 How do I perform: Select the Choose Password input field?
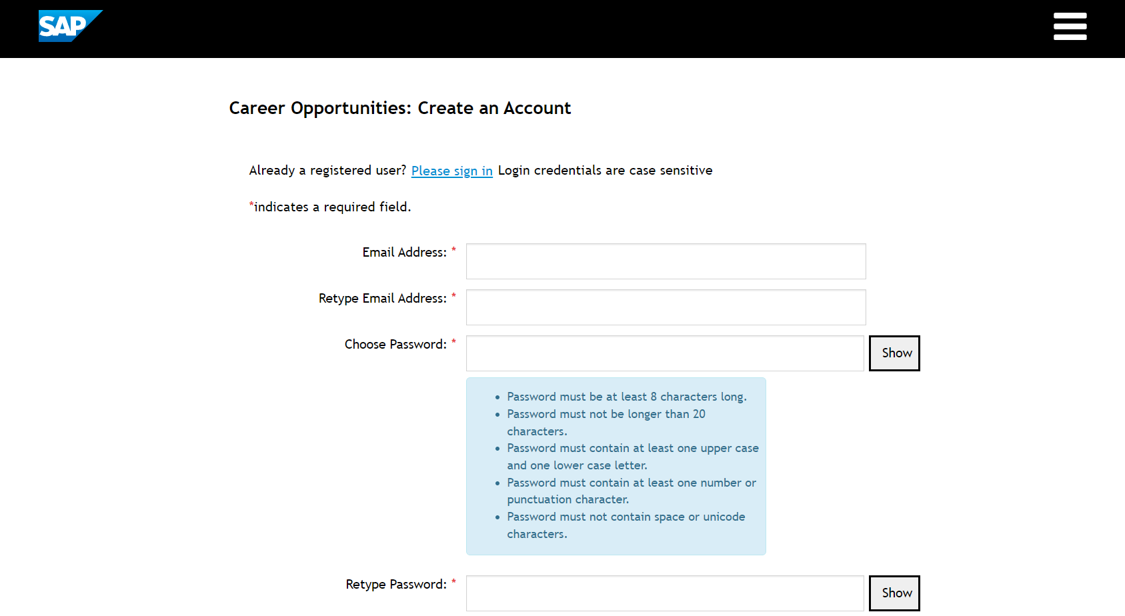pos(665,353)
